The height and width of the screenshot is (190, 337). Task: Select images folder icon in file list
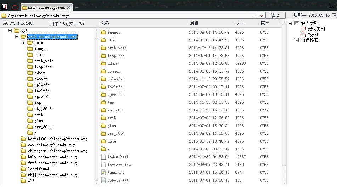(103, 32)
